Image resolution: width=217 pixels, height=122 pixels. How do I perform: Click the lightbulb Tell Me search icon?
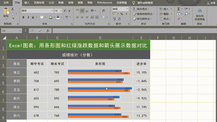tap(134, 3)
